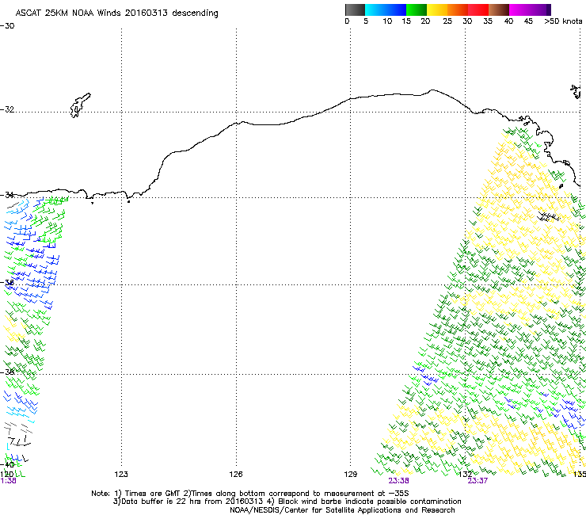Click the '45' tick label on the legend

[528, 21]
